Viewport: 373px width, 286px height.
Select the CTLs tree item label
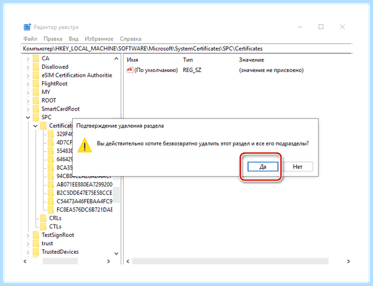pyautogui.click(x=55, y=226)
